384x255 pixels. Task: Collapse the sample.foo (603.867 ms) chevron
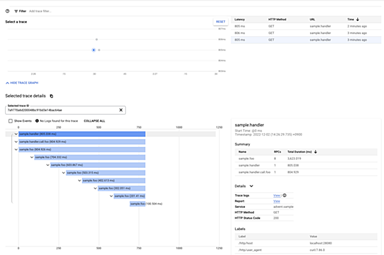(x=48, y=165)
